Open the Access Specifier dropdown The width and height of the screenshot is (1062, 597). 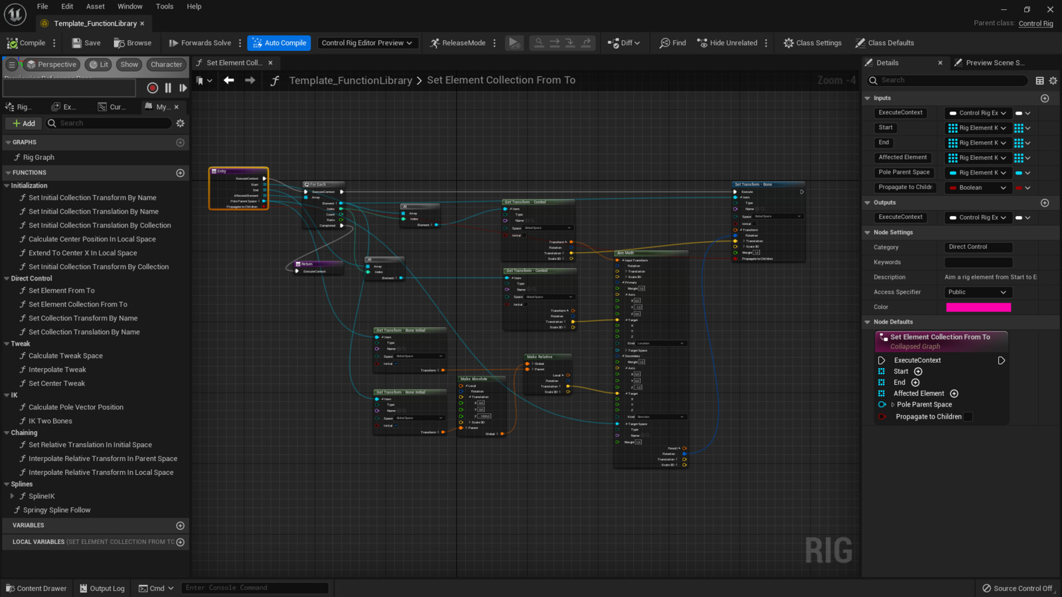click(x=978, y=293)
